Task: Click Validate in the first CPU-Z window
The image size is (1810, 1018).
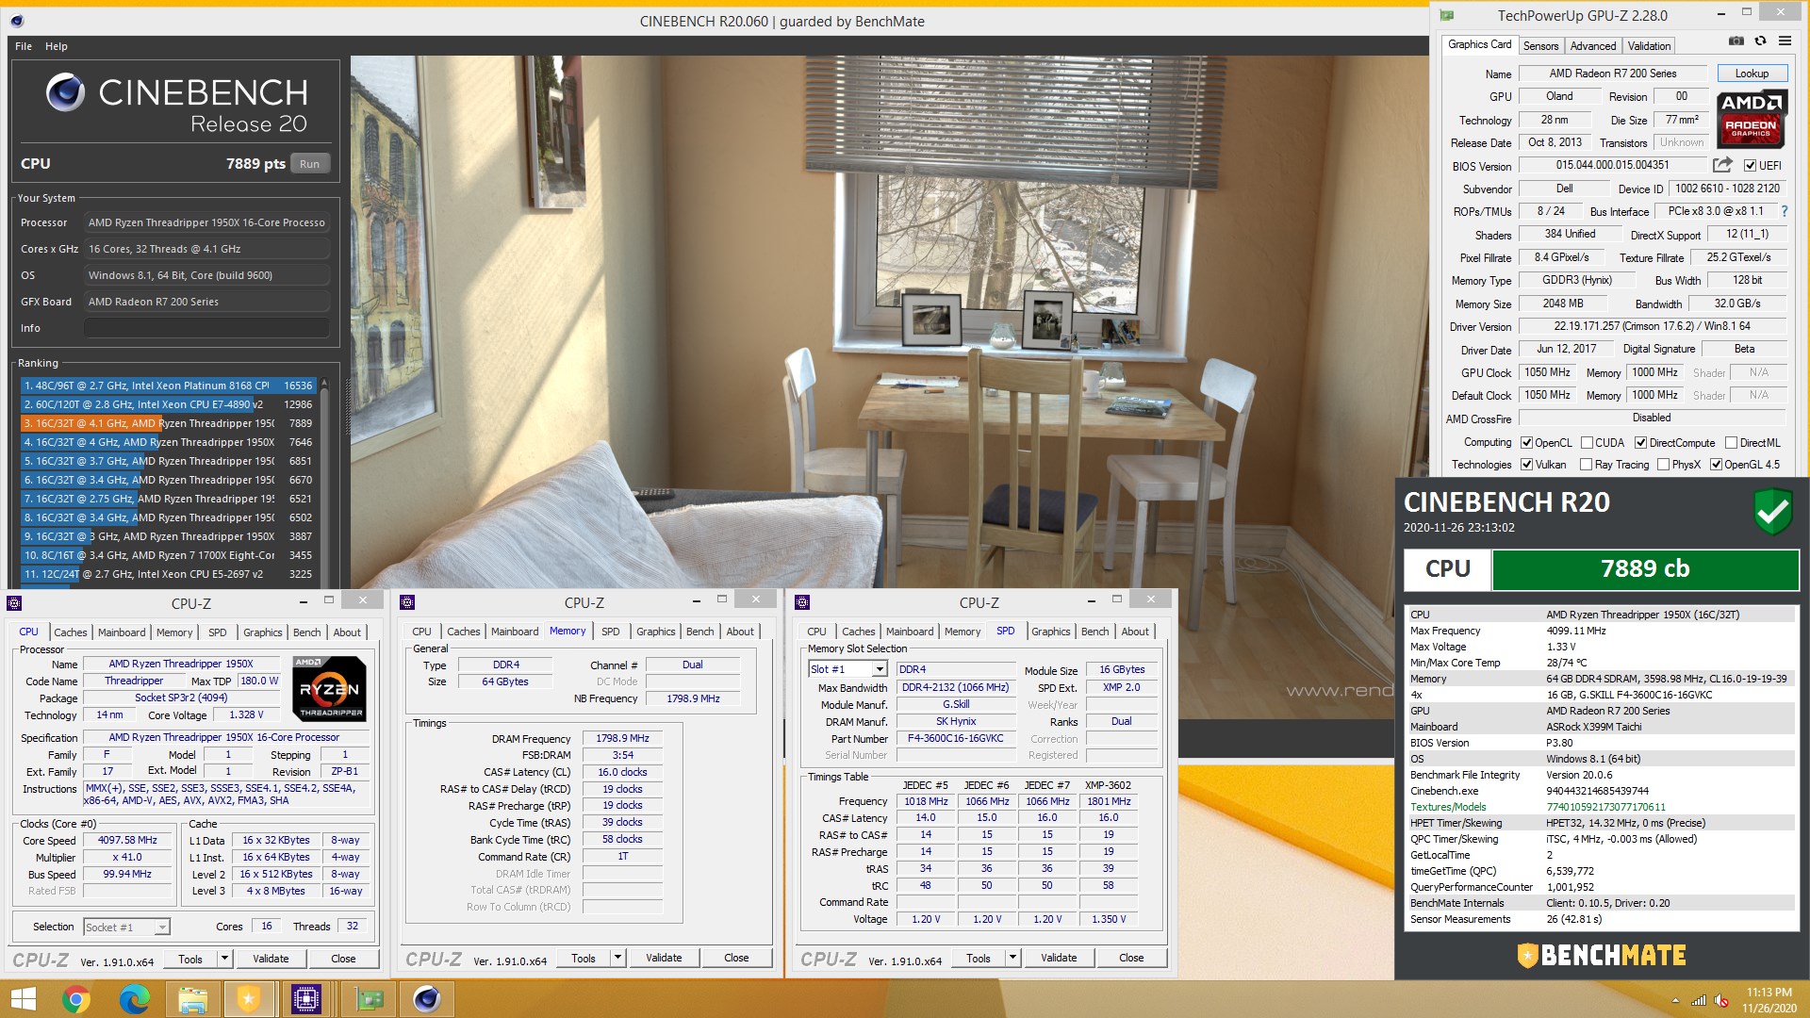Action: (271, 959)
